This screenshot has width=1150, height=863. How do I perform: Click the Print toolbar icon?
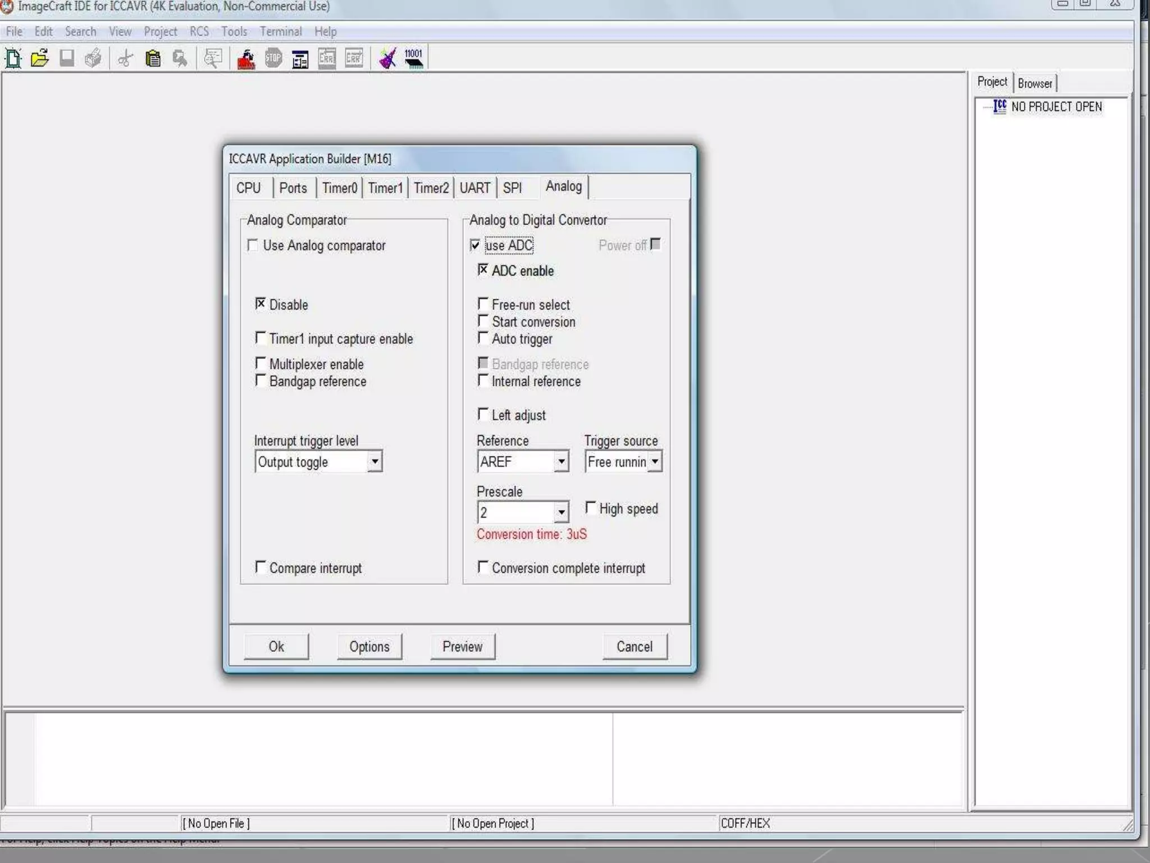[93, 58]
